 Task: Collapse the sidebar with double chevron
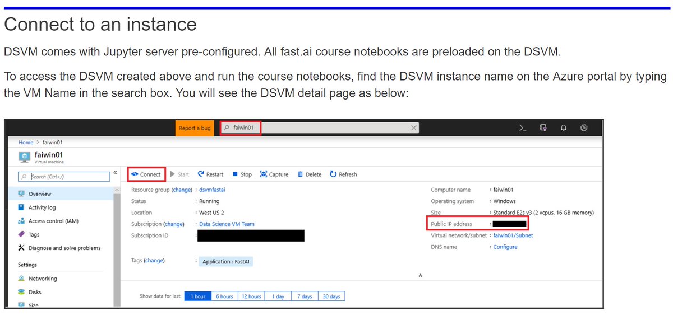tap(115, 173)
